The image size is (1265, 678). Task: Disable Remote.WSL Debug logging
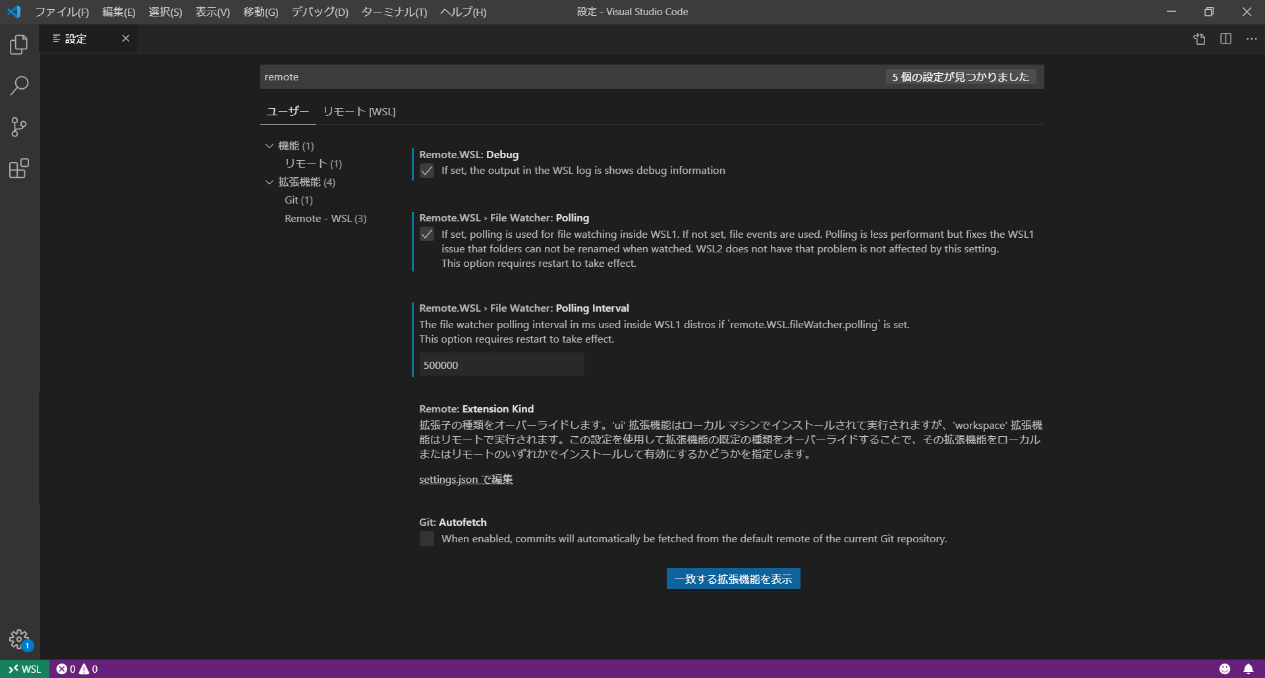point(427,170)
